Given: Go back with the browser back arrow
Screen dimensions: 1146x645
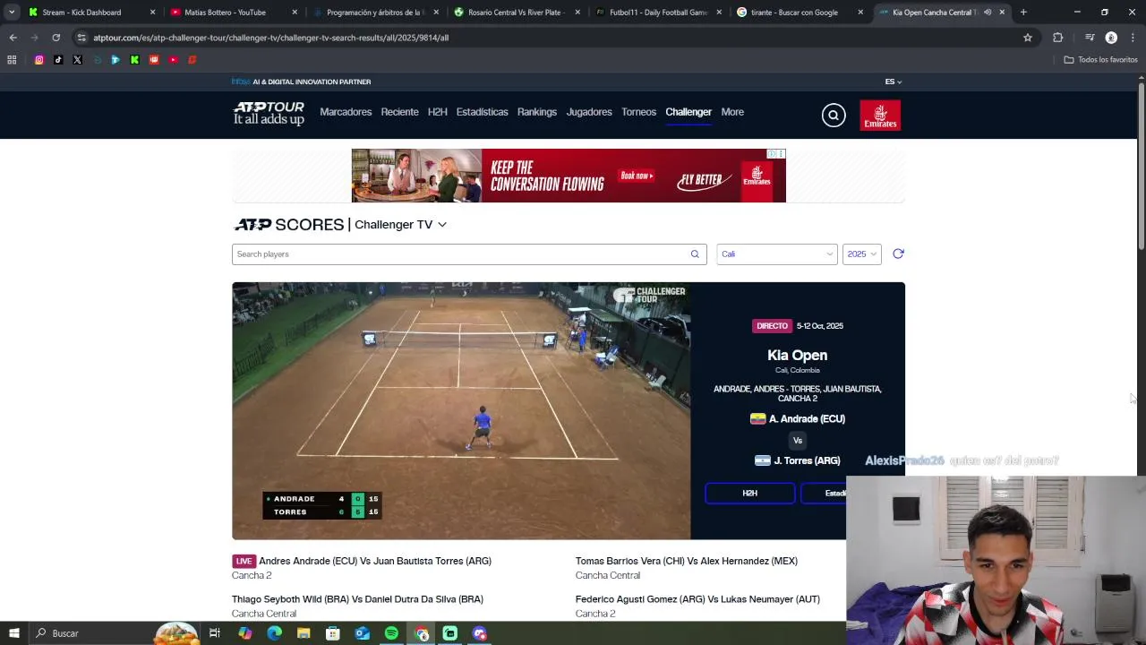Looking at the screenshot, I should pos(13,38).
